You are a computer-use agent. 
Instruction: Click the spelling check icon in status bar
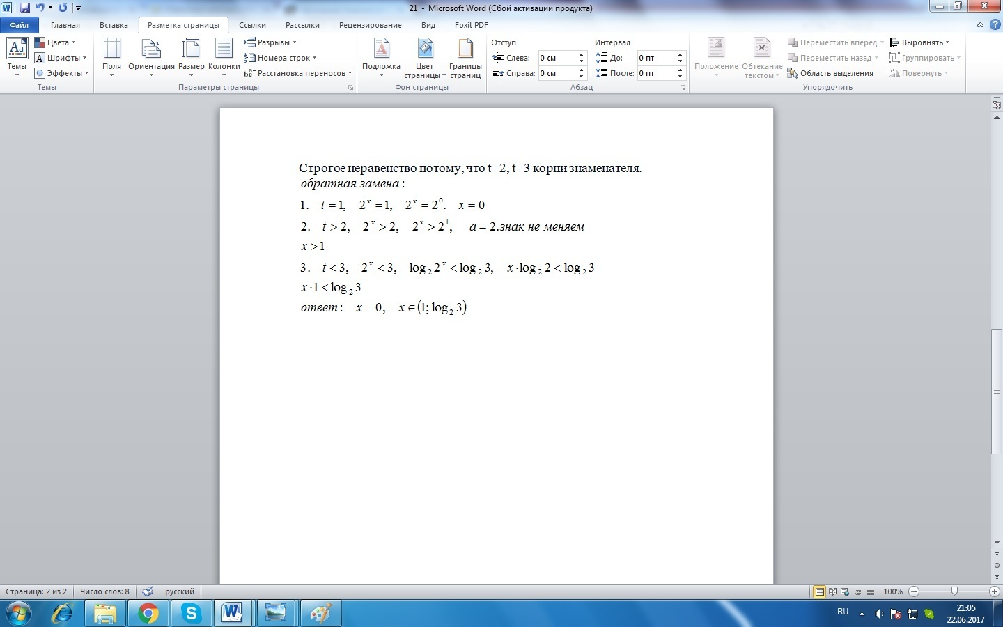click(148, 591)
